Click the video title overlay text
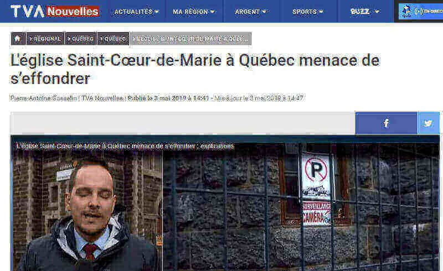This screenshot has height=271, width=443. pos(125,146)
